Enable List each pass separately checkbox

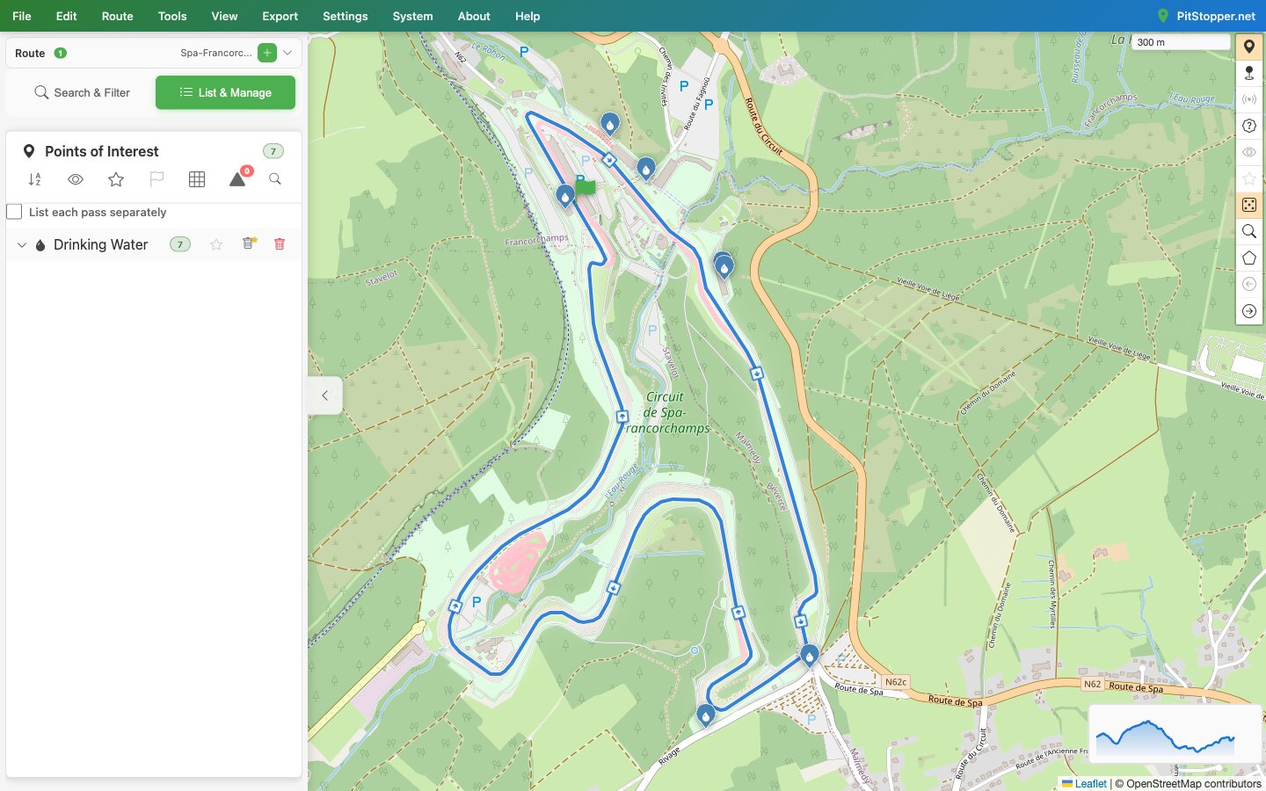click(x=14, y=212)
